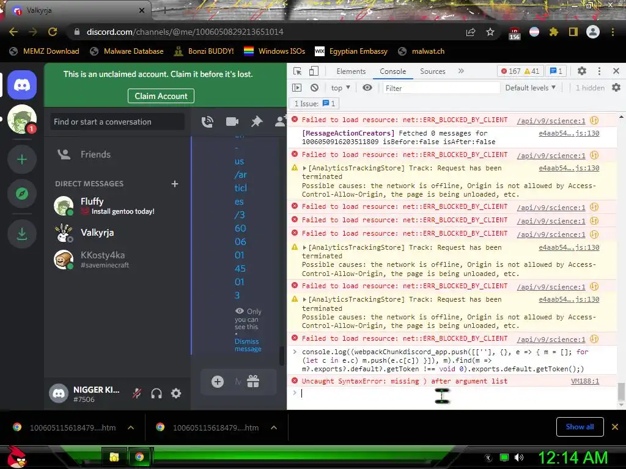Bookmark this page star icon

point(490,32)
